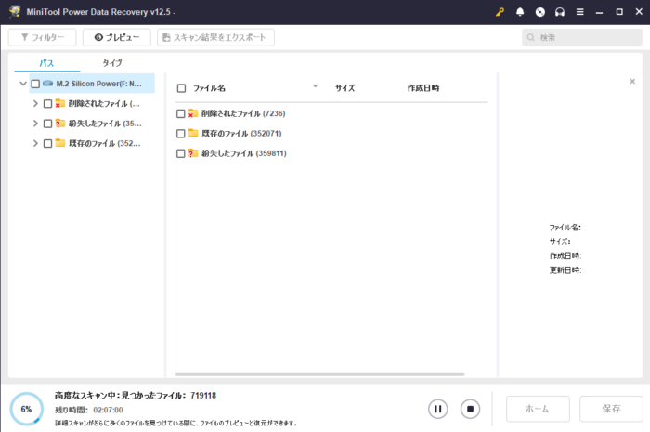The width and height of the screenshot is (650, 432).
Task: Switch to the パス tab
Action: coord(46,63)
